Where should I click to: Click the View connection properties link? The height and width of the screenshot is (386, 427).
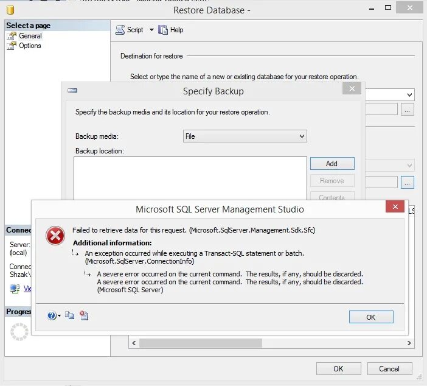pos(27,289)
